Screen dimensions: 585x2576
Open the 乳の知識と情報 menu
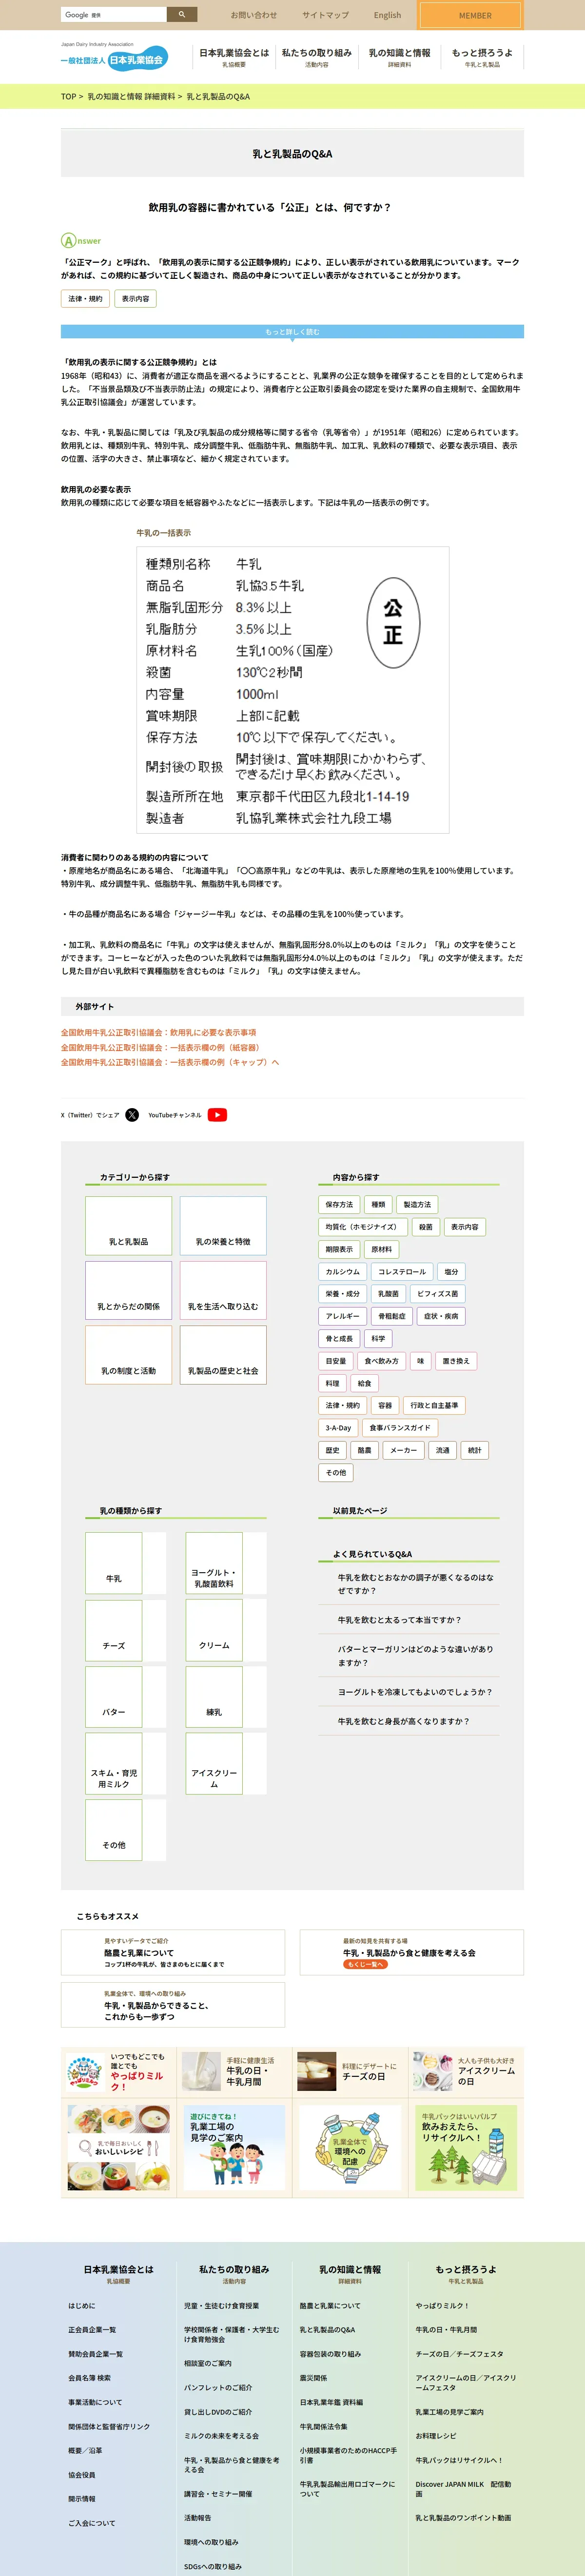[x=399, y=57]
